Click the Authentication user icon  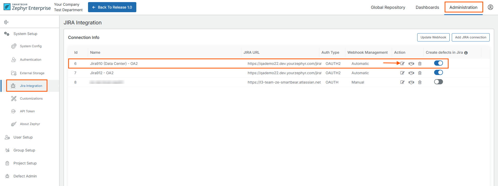pos(14,60)
